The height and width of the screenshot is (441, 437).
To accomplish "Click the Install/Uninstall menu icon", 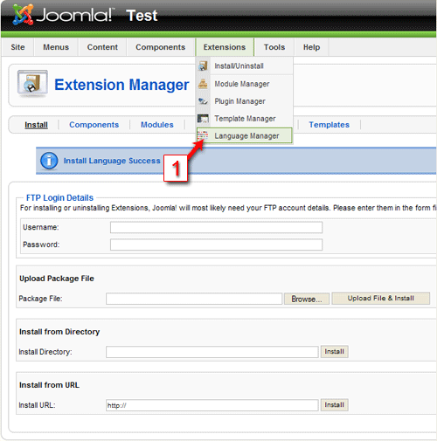I will (x=203, y=65).
